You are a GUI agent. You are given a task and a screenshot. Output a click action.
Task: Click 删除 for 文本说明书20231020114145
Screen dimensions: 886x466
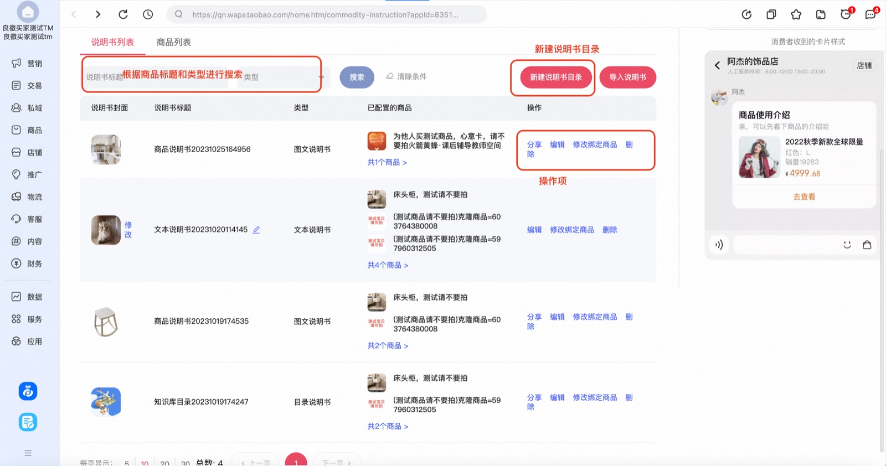click(x=610, y=230)
